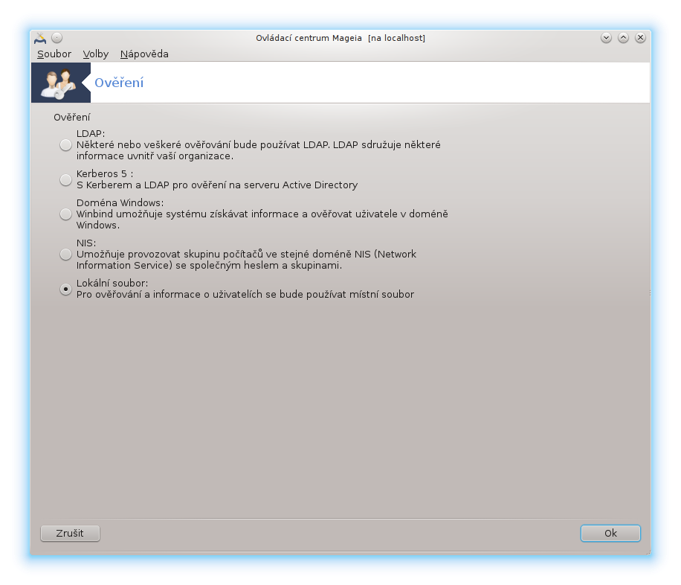Click 'Umožňuje provozovat skupinu počítačů' text

click(246, 260)
